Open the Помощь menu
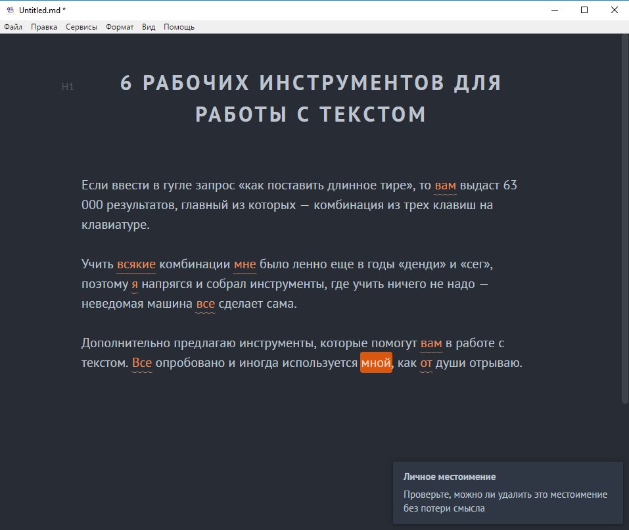The height and width of the screenshot is (530, 629). tap(179, 27)
